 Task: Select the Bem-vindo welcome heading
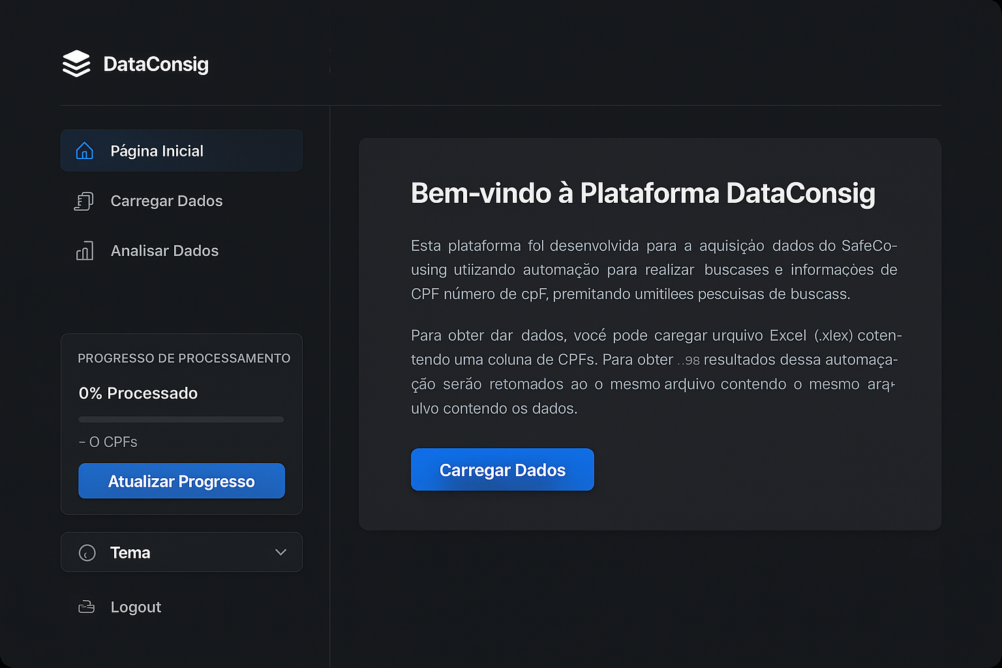[x=643, y=193]
